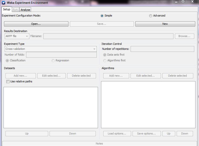Image resolution: width=199 pixels, height=146 pixels.
Task: Click the Weka application icon in title bar
Action: click(4, 3)
